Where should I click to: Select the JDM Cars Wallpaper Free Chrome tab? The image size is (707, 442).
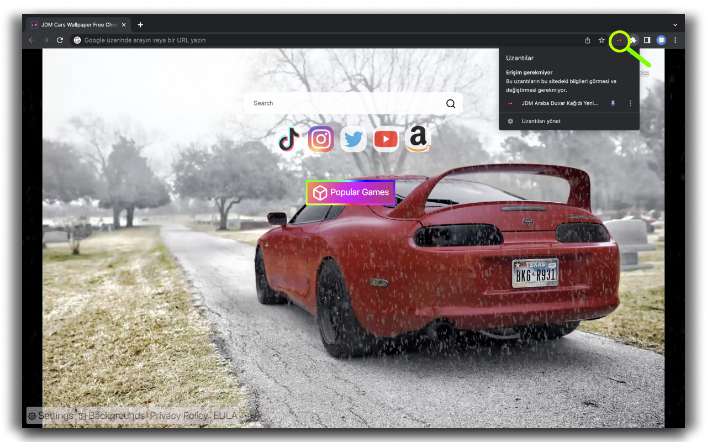(78, 25)
